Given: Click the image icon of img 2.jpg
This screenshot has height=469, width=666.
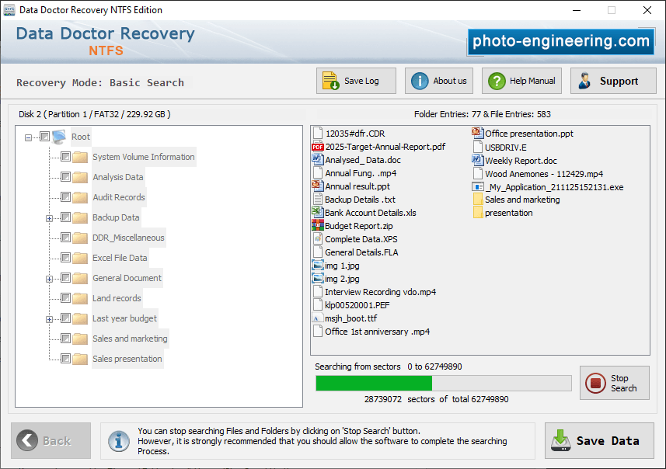Looking at the screenshot, I should [317, 279].
